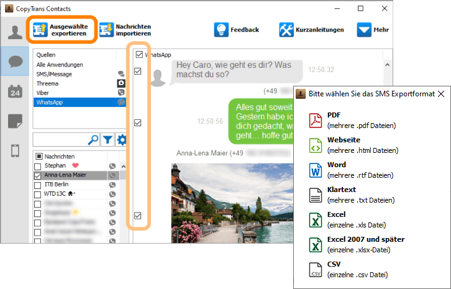The image size is (451, 289).
Task: Select Threema source
Action: click(47, 84)
